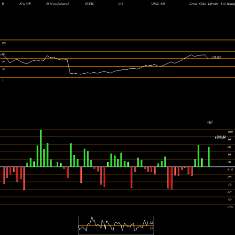Click the Jeena Sikho Lifecare Ltd title
Screen dimensions: 235x235
208,4
